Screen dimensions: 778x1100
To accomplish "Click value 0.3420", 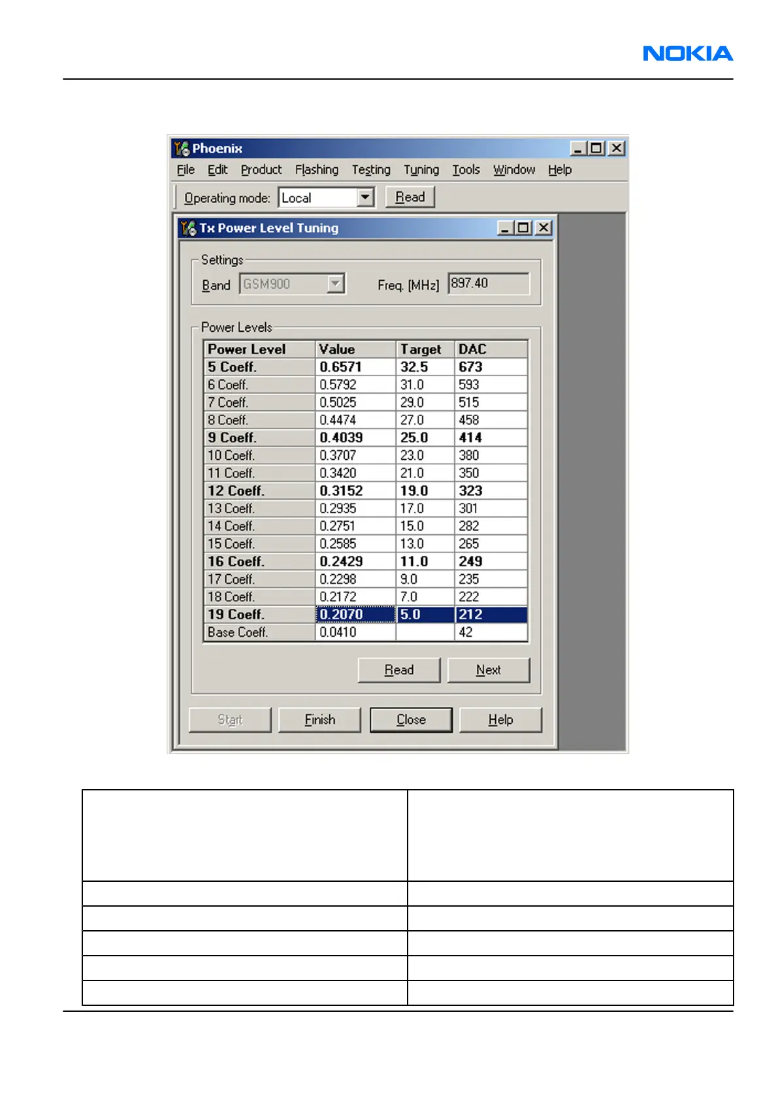I will (356, 473).
